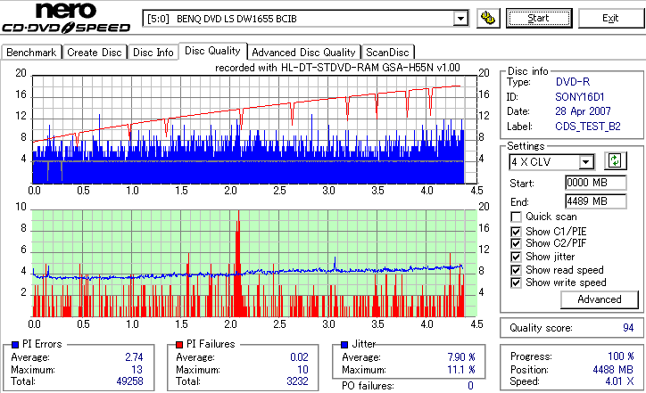Screen dimensions: 646x393
Task: Click the PI Failures and jitter graph
Action: [x=254, y=264]
